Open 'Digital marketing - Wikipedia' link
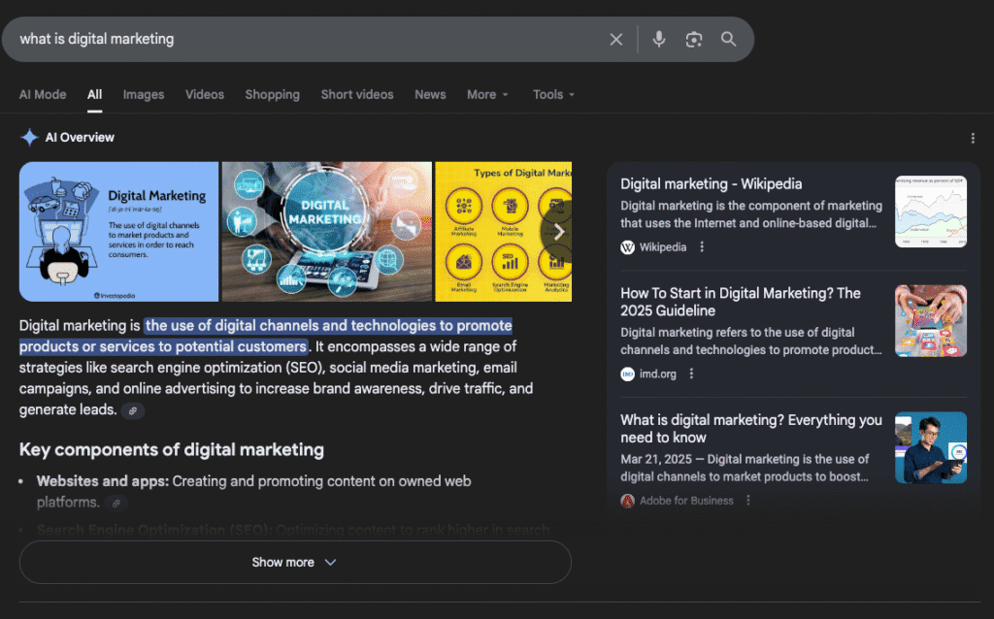994x619 pixels. tap(712, 184)
